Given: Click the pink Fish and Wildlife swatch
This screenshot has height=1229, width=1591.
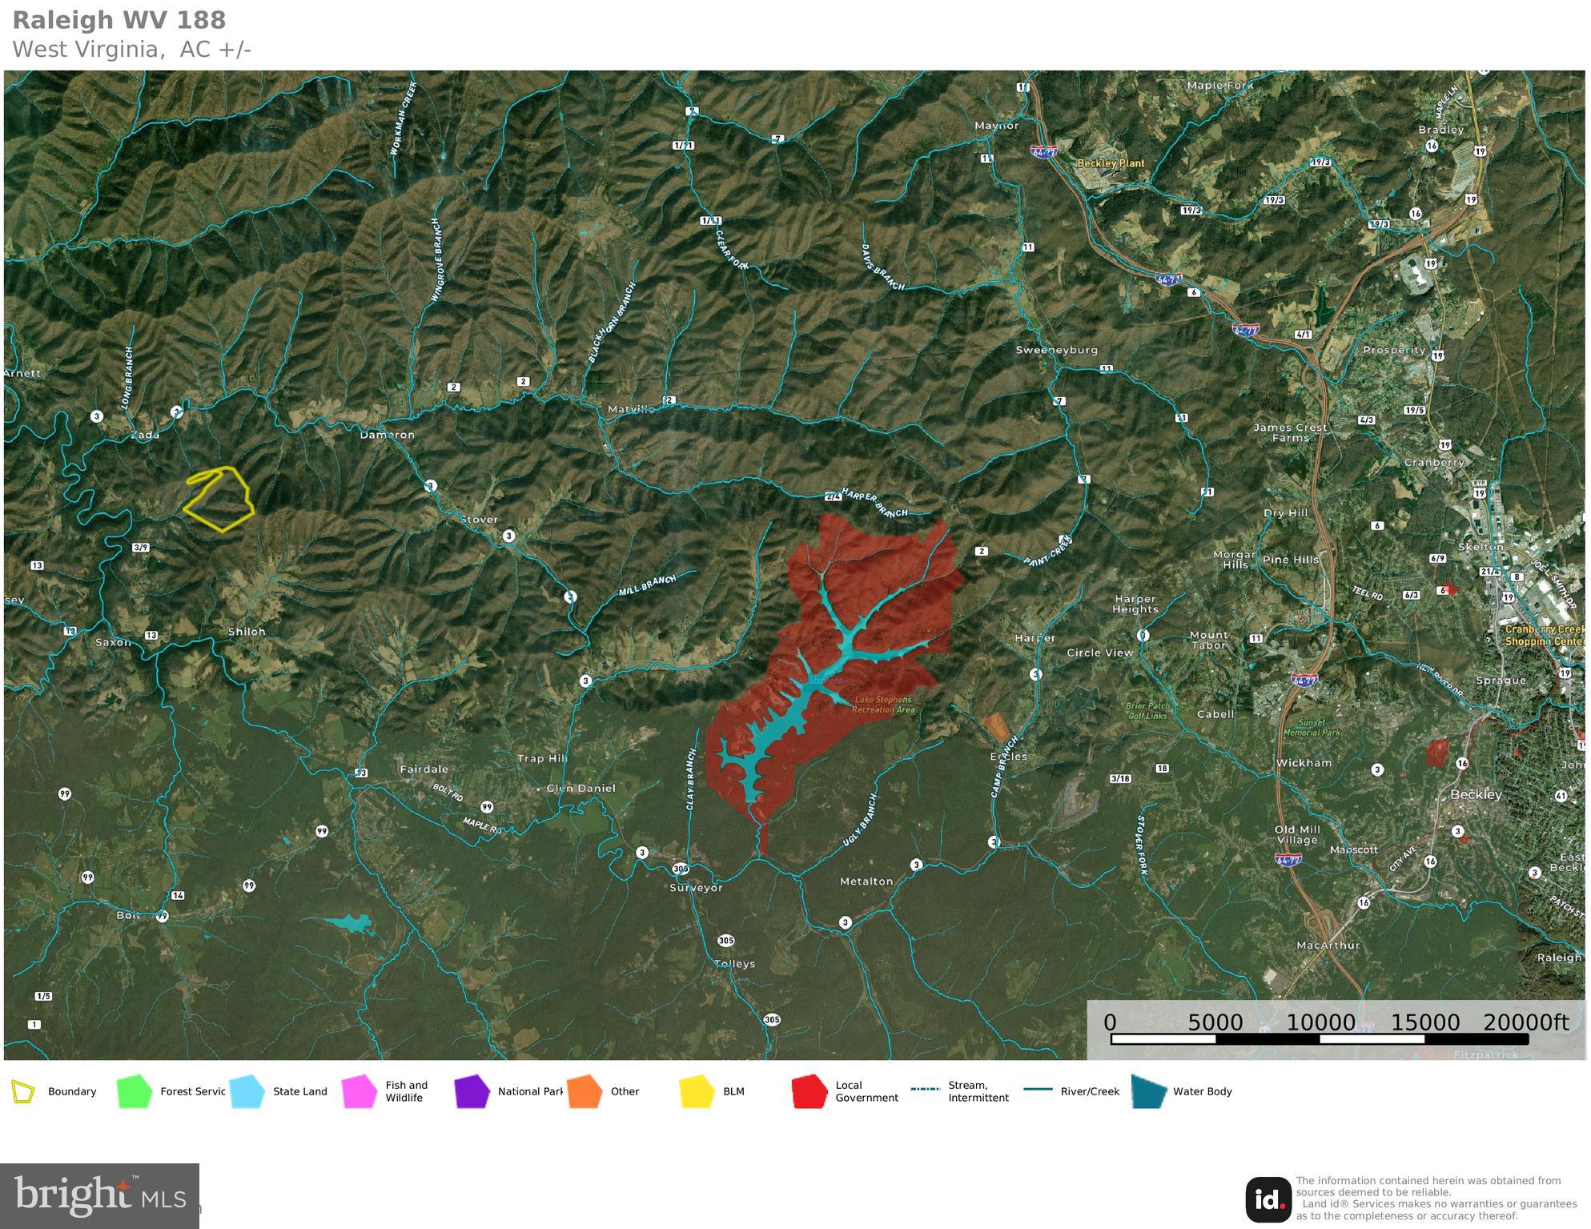Looking at the screenshot, I should tap(359, 1092).
